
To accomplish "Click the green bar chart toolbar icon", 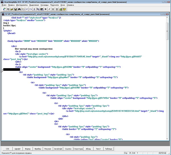I will click(60, 9).
